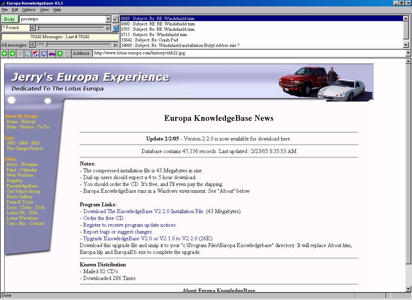412x300 pixels.
Task: Expand the Address bar dropdown
Action: [x=408, y=53]
